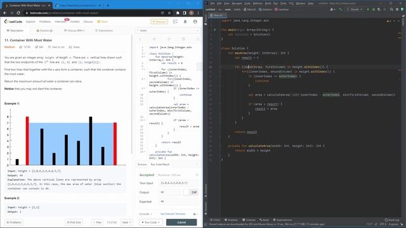Select the Run Code Result tab

pyautogui.click(x=160, y=165)
